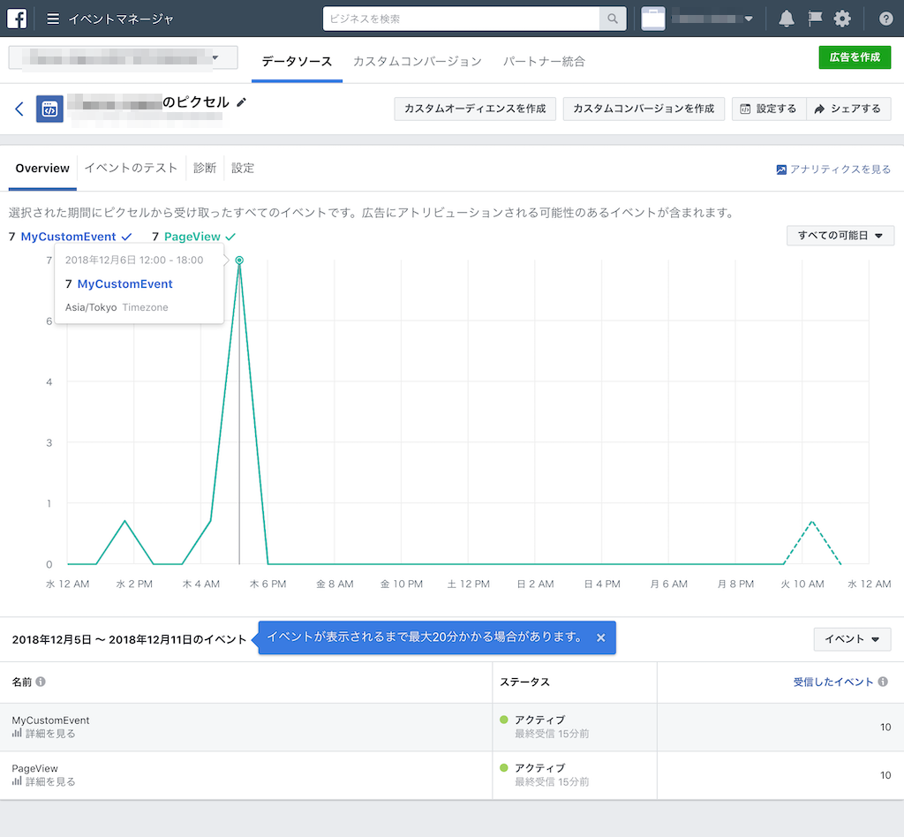904x837 pixels.
Task: Open the hamburger menu next to イベントマネージャ
Action: 53,19
